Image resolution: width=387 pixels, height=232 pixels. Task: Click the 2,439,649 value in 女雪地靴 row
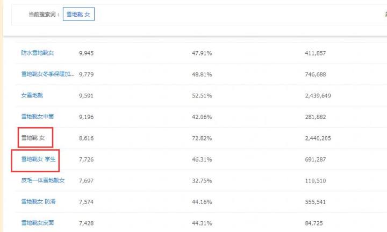(318, 96)
